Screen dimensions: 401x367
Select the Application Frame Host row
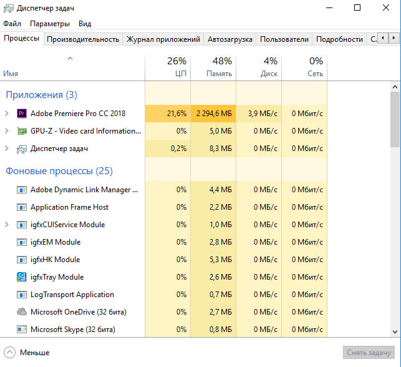[x=163, y=207]
